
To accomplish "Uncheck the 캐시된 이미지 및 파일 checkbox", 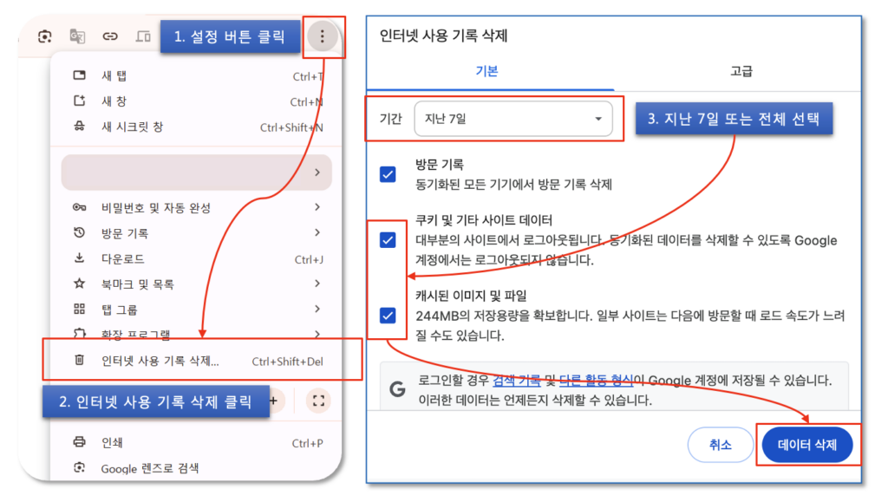I will coord(388,315).
